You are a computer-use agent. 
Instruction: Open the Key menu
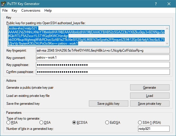[14, 11]
